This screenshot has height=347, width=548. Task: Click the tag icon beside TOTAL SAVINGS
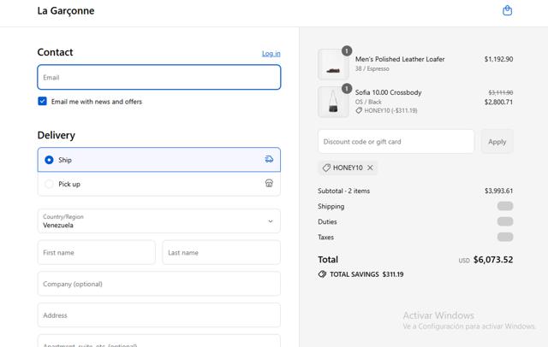click(322, 274)
